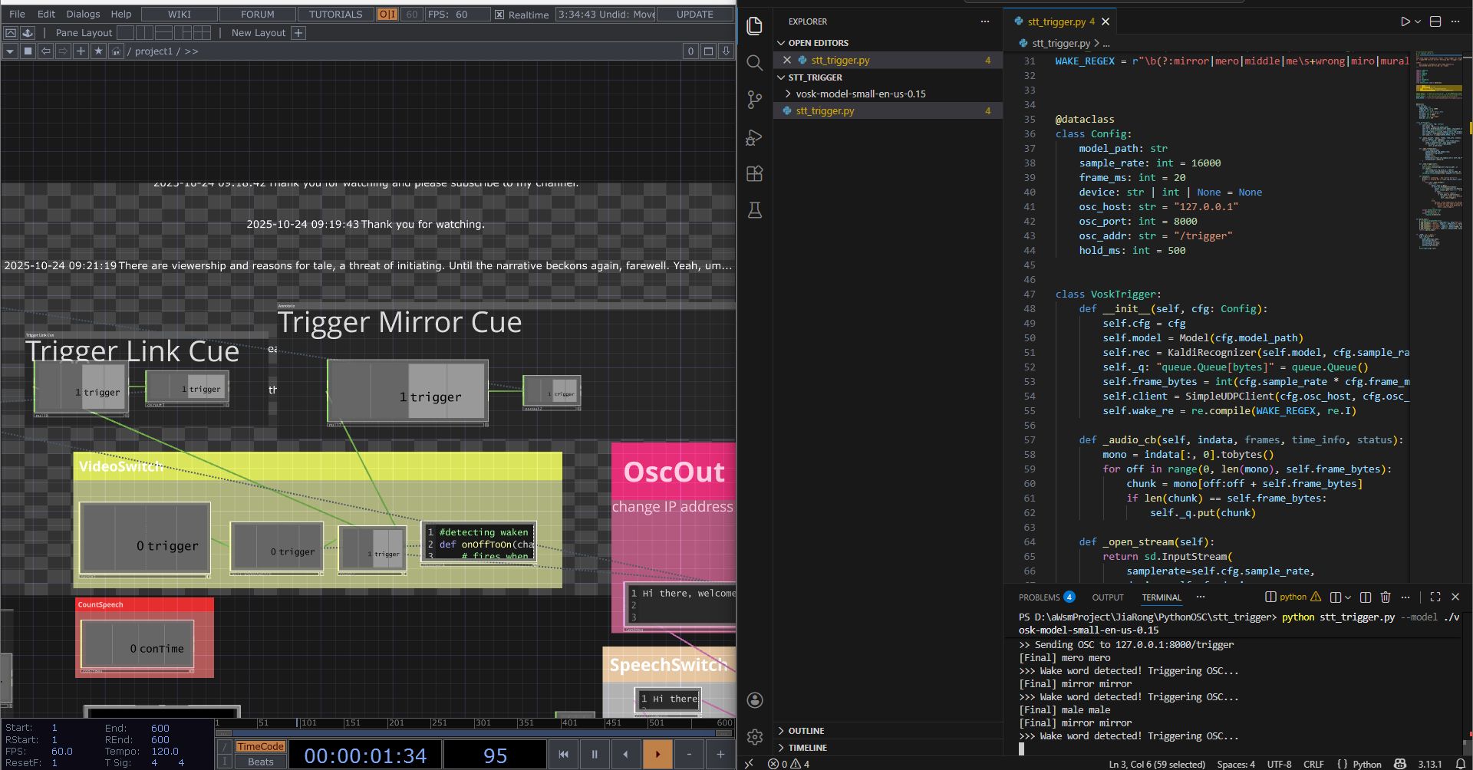Step timeline forward one frame with plus
Screen dimensions: 1473x770
(720, 754)
